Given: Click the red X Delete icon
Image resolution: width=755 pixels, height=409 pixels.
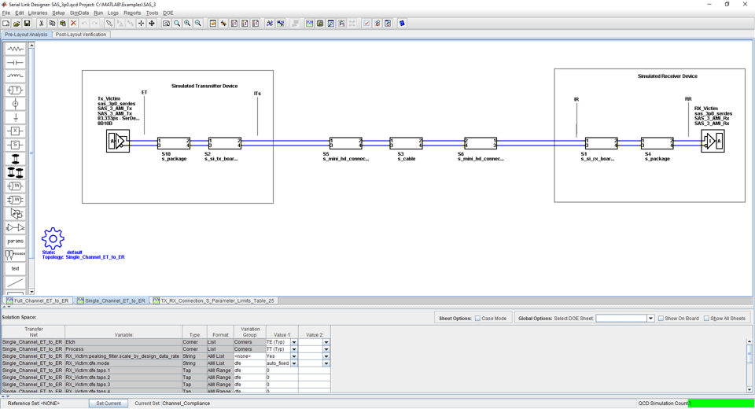Looking at the screenshot, I should pyautogui.click(x=73, y=23).
